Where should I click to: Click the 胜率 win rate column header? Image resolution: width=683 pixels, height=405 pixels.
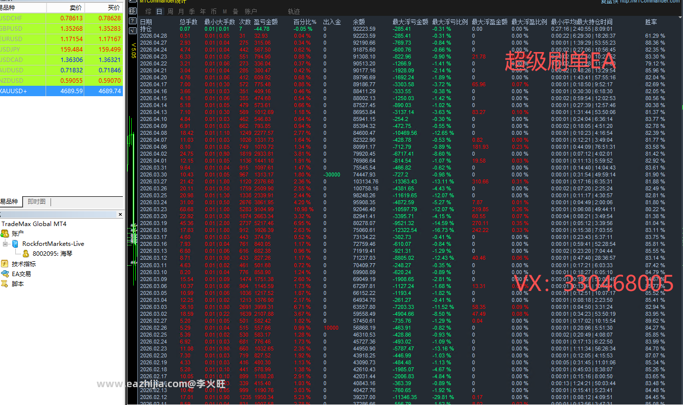coord(651,22)
